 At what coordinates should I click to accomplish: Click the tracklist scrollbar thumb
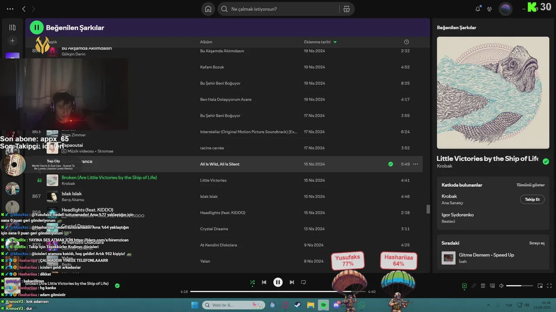(x=428, y=209)
